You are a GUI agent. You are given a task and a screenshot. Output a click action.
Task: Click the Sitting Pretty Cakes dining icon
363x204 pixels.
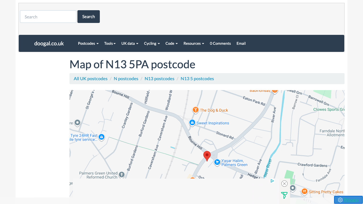tap(304, 192)
